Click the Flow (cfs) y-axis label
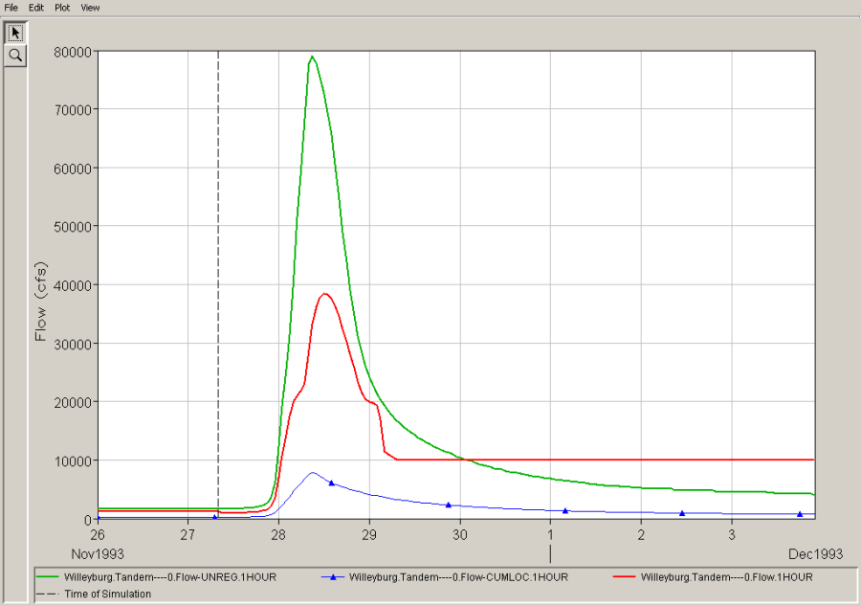The height and width of the screenshot is (606, 861). click(x=40, y=302)
